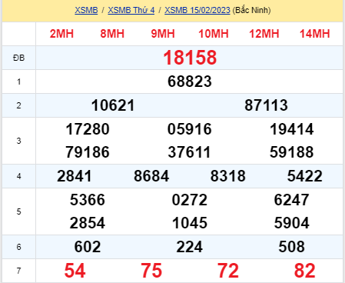Select first prize number 68823
This screenshot has height=283, width=345.
[x=190, y=82]
